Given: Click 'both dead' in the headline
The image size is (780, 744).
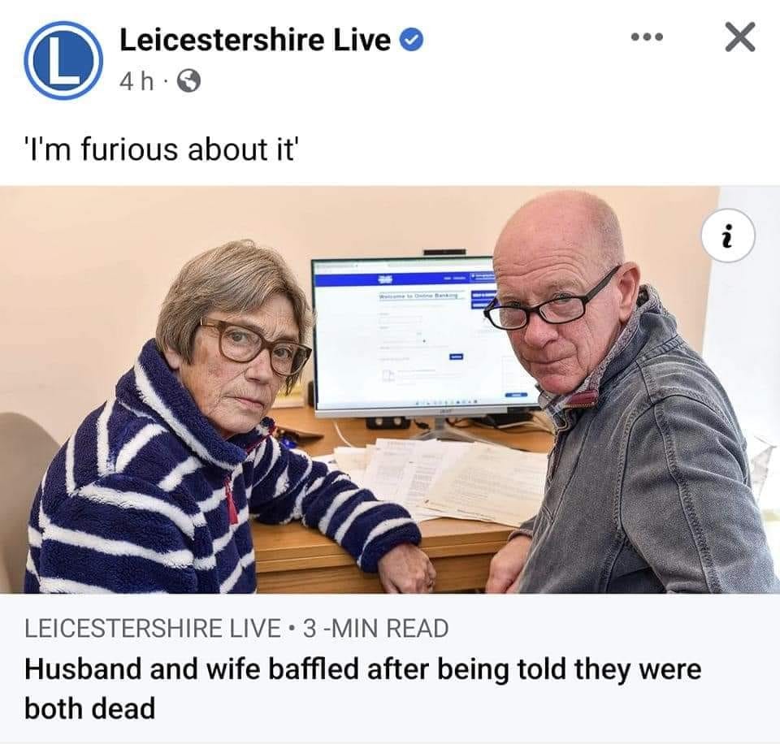Looking at the screenshot, I should click(89, 707).
